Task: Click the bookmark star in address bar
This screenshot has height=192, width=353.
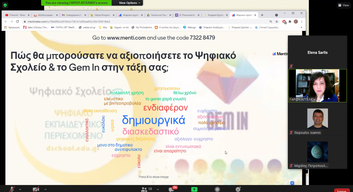Action: tap(277, 22)
